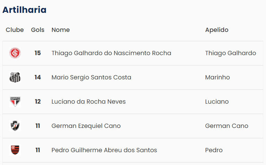Click the São Paulo SPFC crest icon
The image size is (266, 165).
pyautogui.click(x=15, y=102)
